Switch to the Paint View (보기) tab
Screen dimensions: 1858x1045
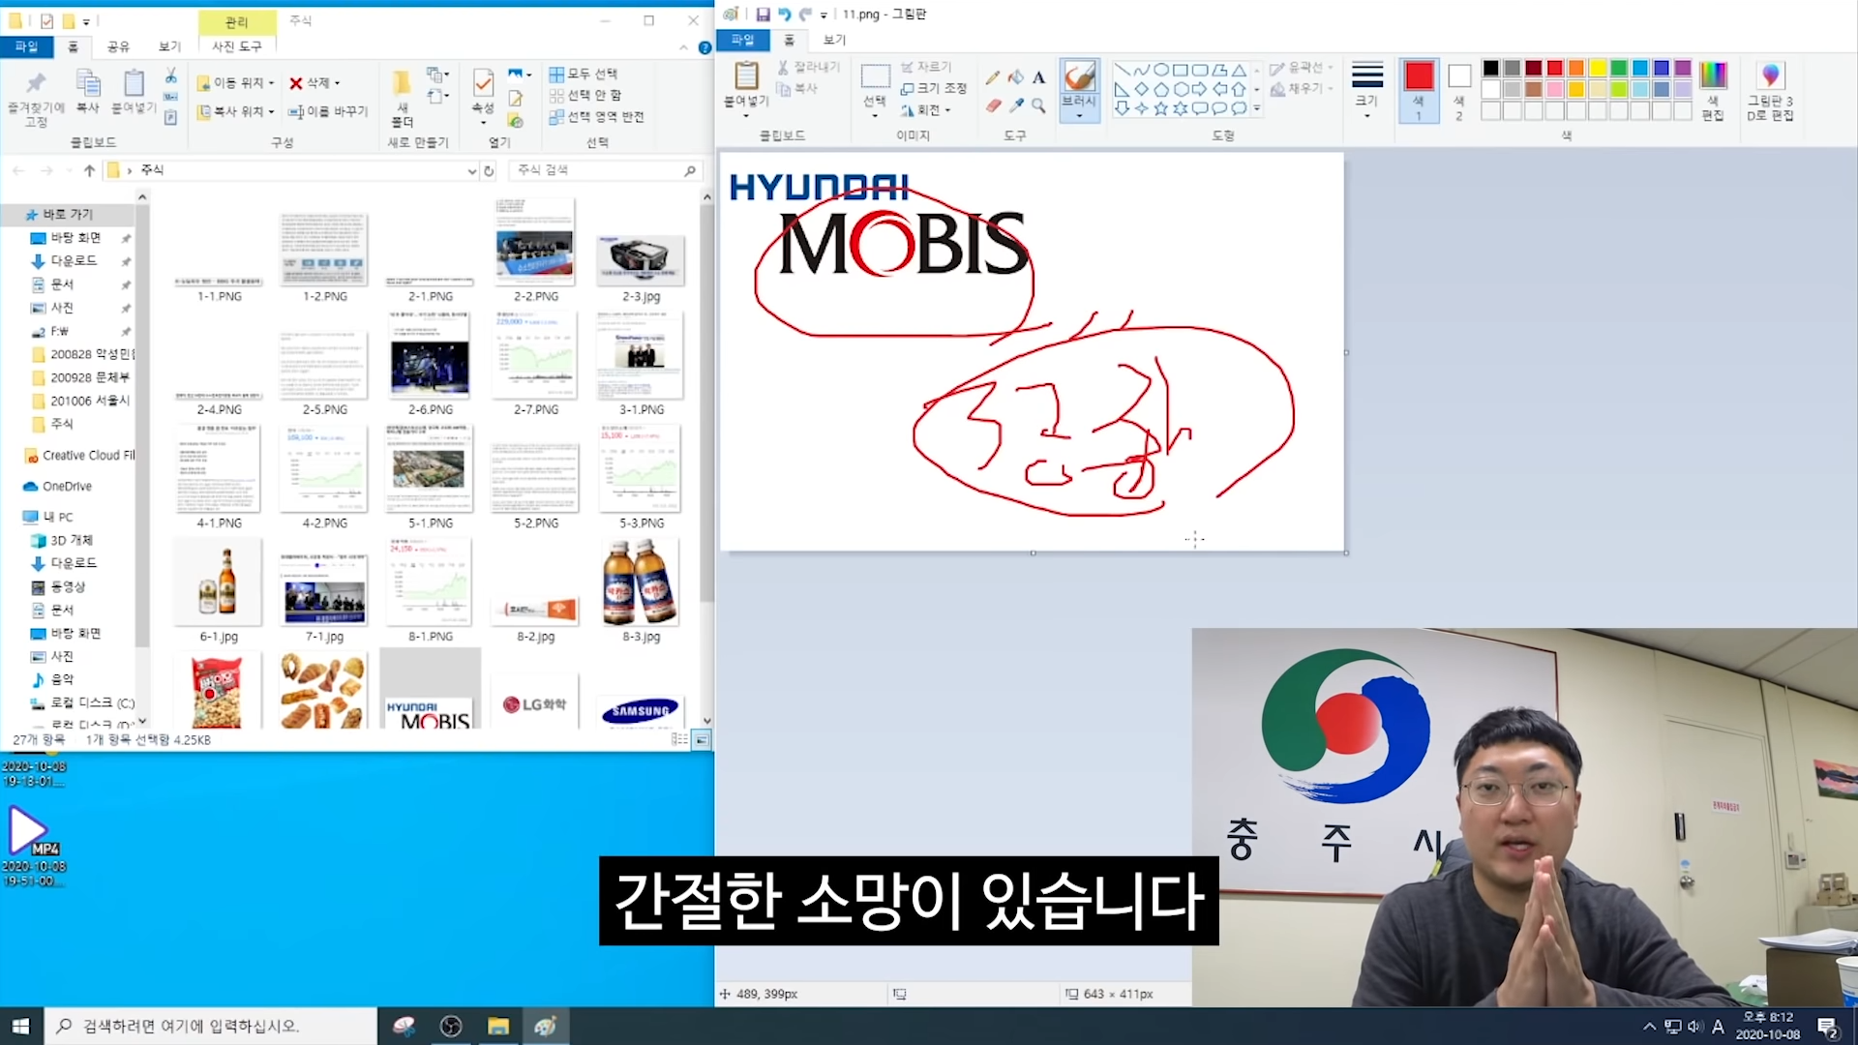pos(834,40)
